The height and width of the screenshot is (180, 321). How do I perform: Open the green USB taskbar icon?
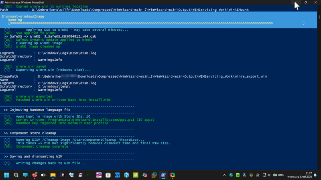[89, 175]
